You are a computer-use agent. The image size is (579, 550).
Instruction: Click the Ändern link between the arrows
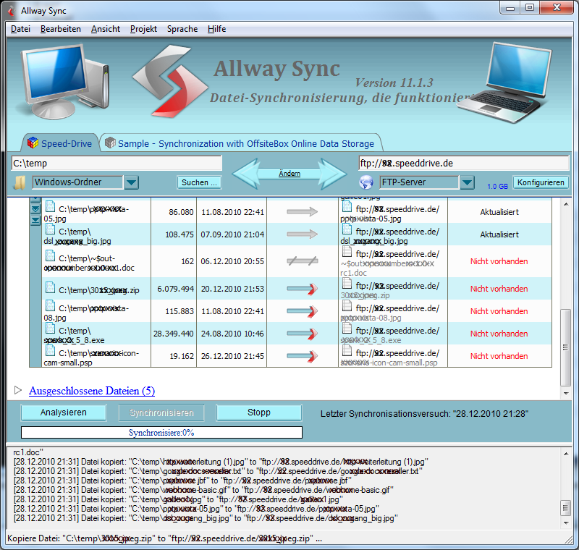[289, 174]
